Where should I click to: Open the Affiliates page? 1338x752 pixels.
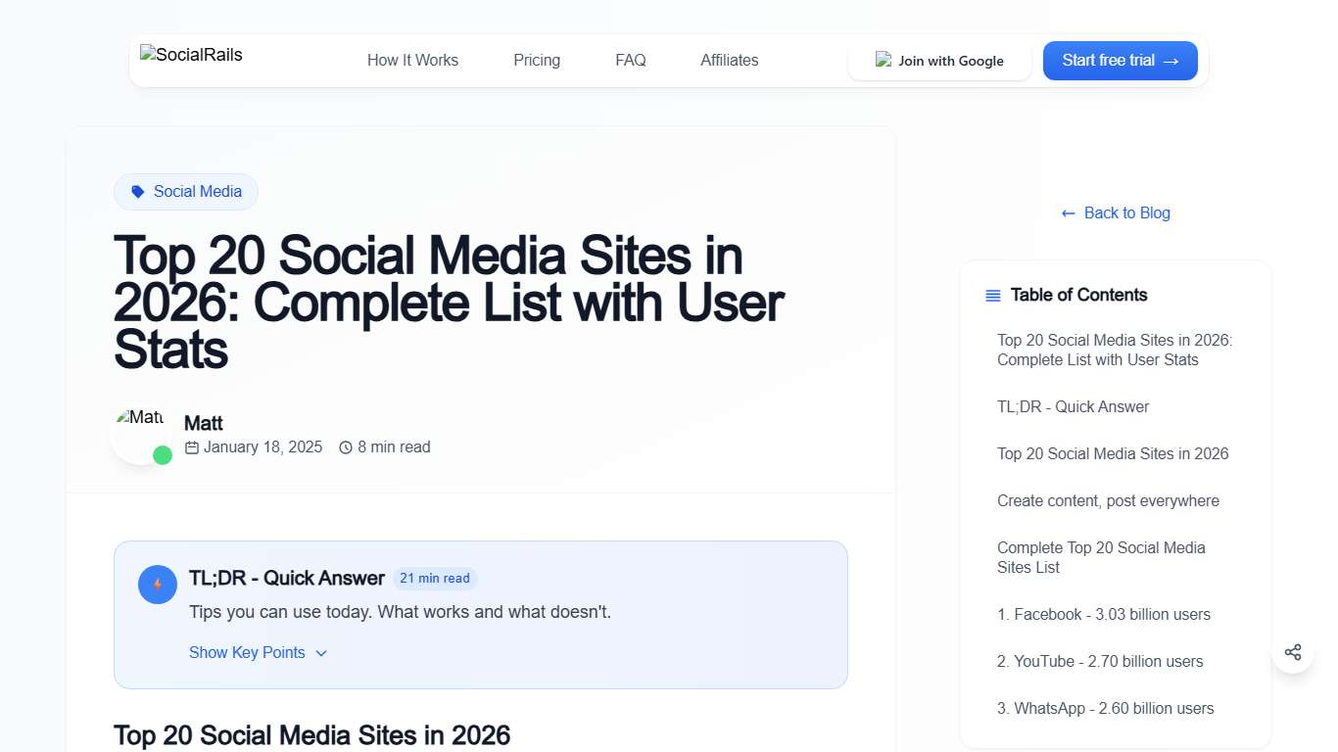(x=729, y=60)
